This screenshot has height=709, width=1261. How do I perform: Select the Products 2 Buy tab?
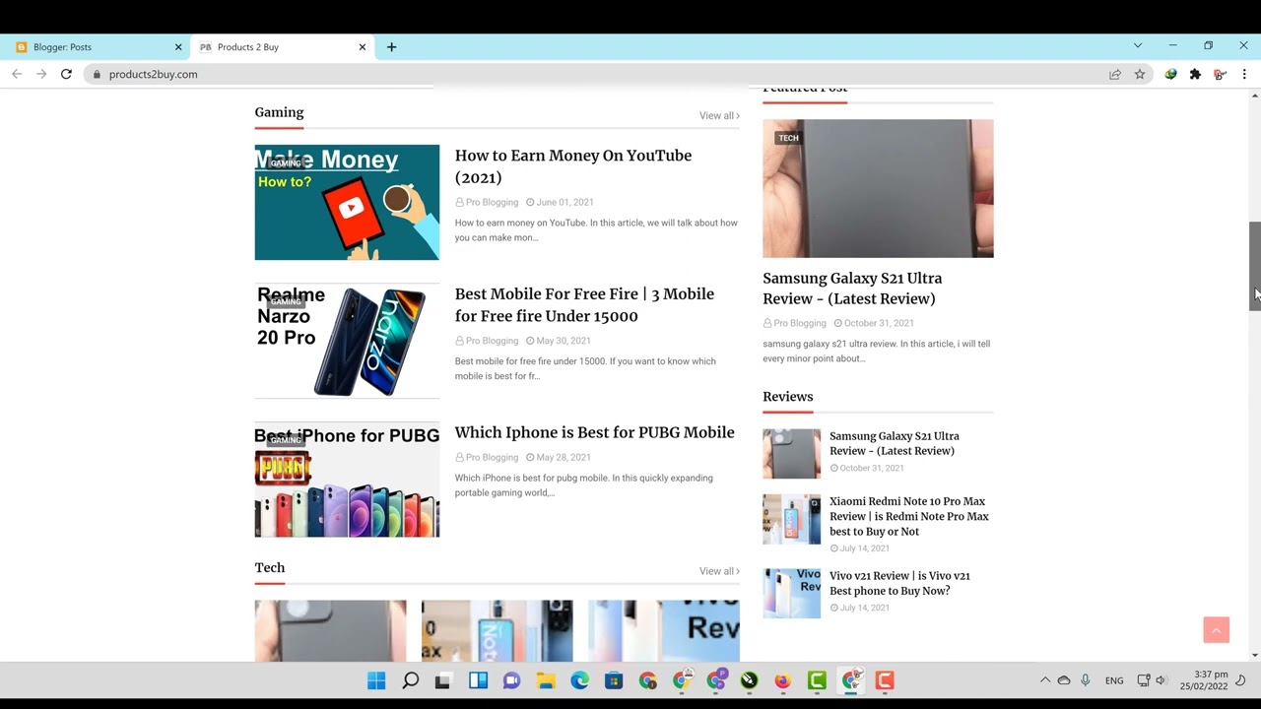[x=281, y=46]
